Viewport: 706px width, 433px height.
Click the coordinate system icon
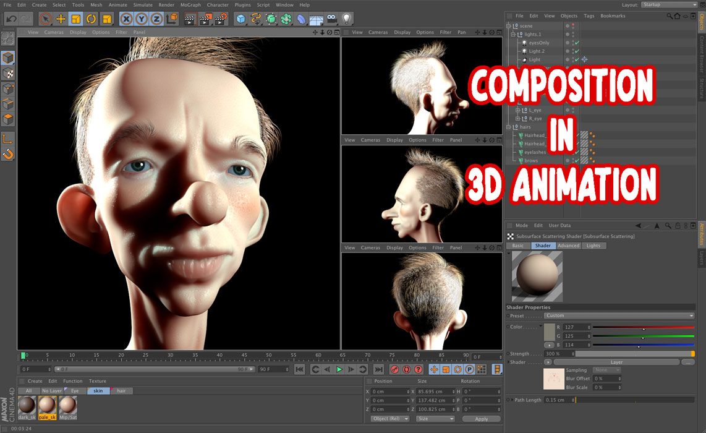pos(171,19)
